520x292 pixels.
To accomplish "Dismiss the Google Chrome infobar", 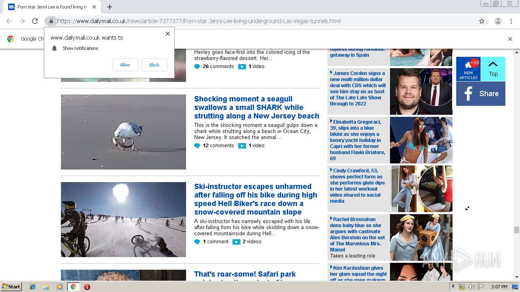I will [x=510, y=39].
